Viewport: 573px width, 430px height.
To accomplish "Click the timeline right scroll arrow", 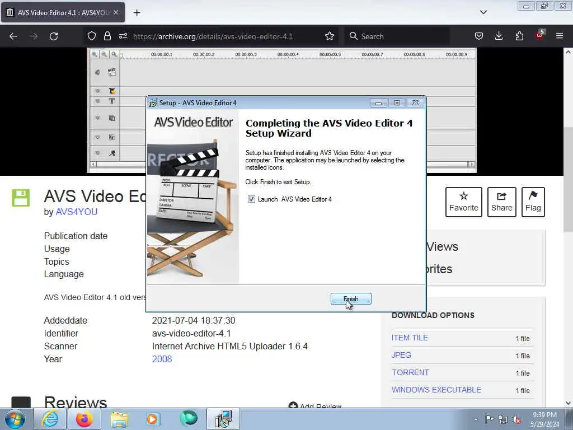I will (472, 164).
